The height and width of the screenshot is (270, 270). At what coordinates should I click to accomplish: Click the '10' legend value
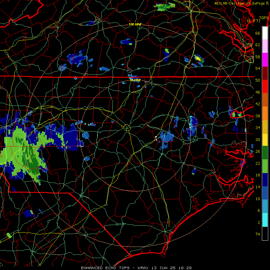[x=258, y=199]
